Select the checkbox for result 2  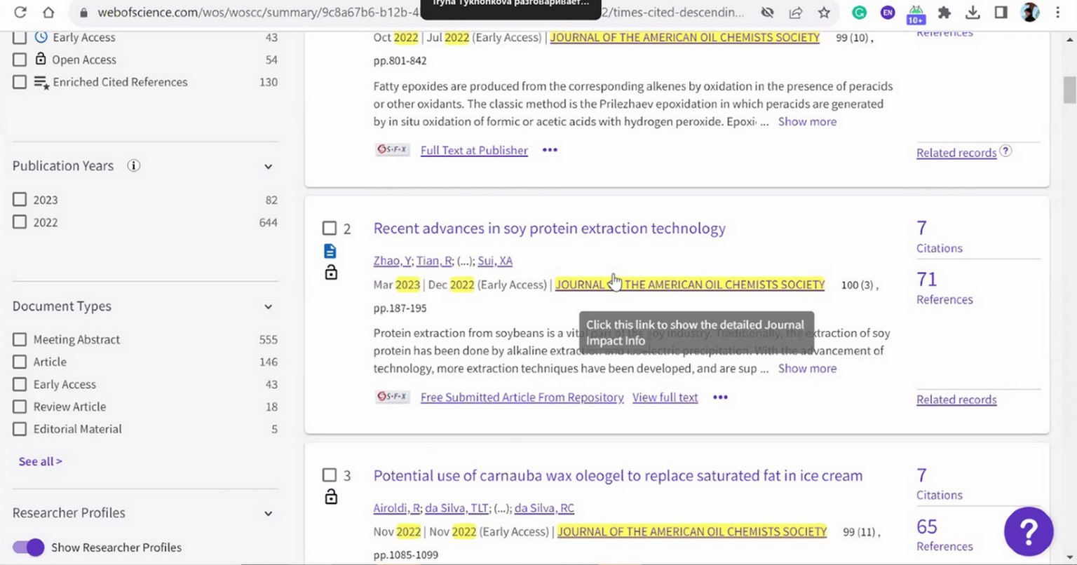pyautogui.click(x=329, y=229)
